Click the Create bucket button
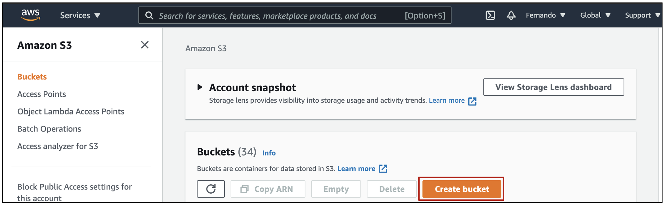Image resolution: width=665 pixels, height=206 pixels. click(462, 189)
